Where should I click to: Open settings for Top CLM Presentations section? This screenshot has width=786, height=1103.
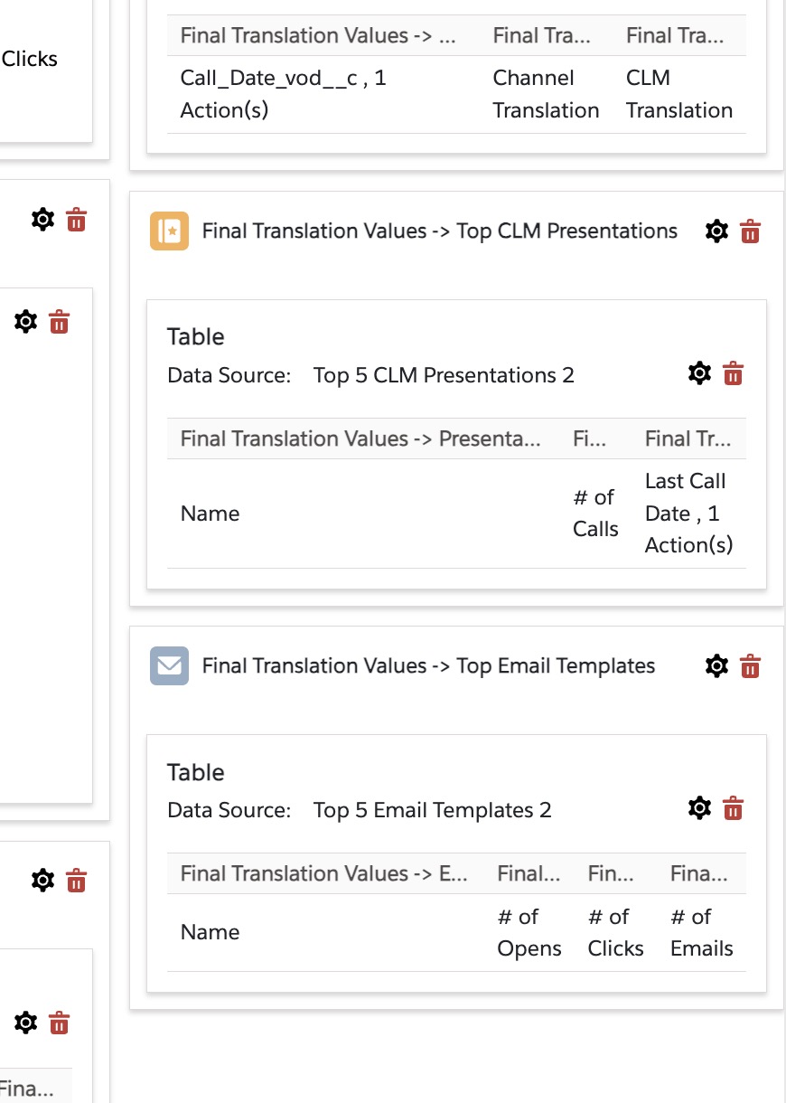coord(716,231)
